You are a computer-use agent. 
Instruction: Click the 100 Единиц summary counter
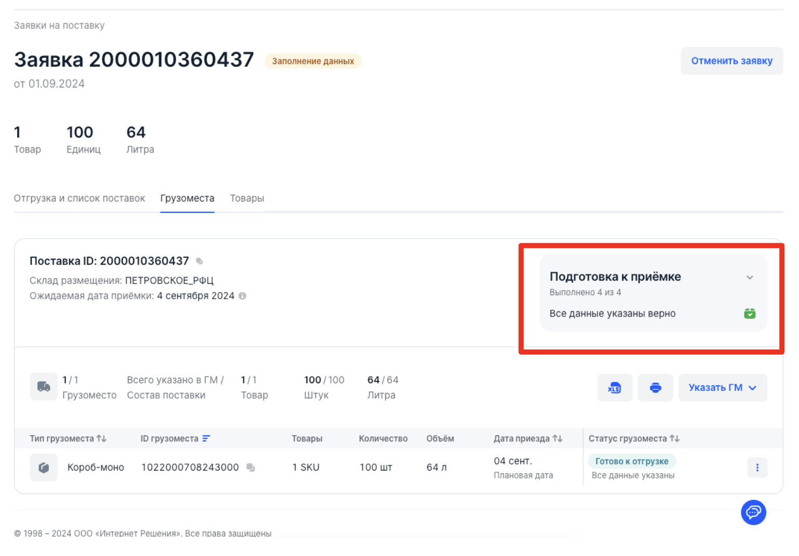pos(84,140)
